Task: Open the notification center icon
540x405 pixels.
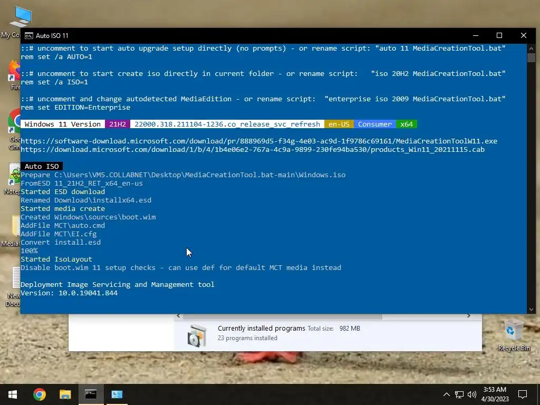Action: [x=523, y=394]
